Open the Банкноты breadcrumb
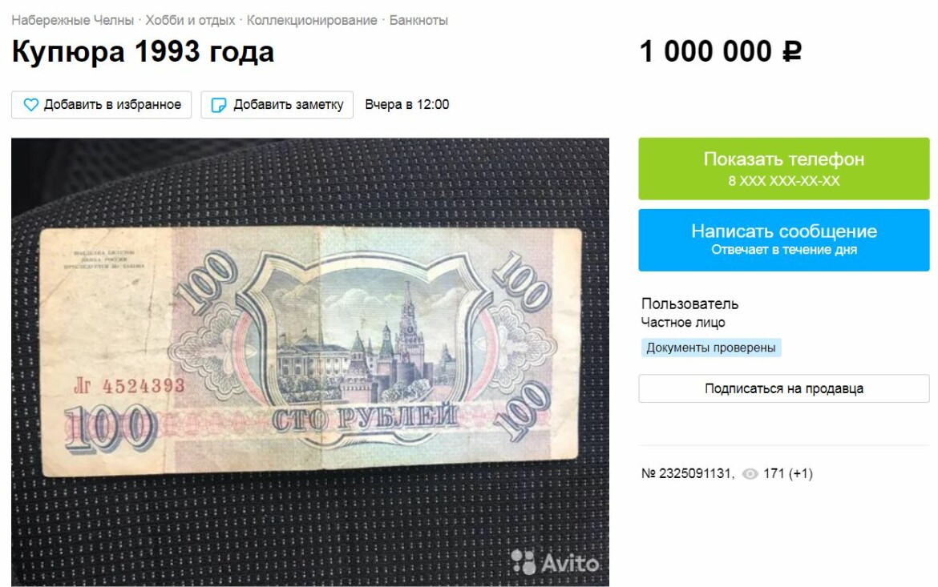The width and height of the screenshot is (938, 587). click(418, 20)
